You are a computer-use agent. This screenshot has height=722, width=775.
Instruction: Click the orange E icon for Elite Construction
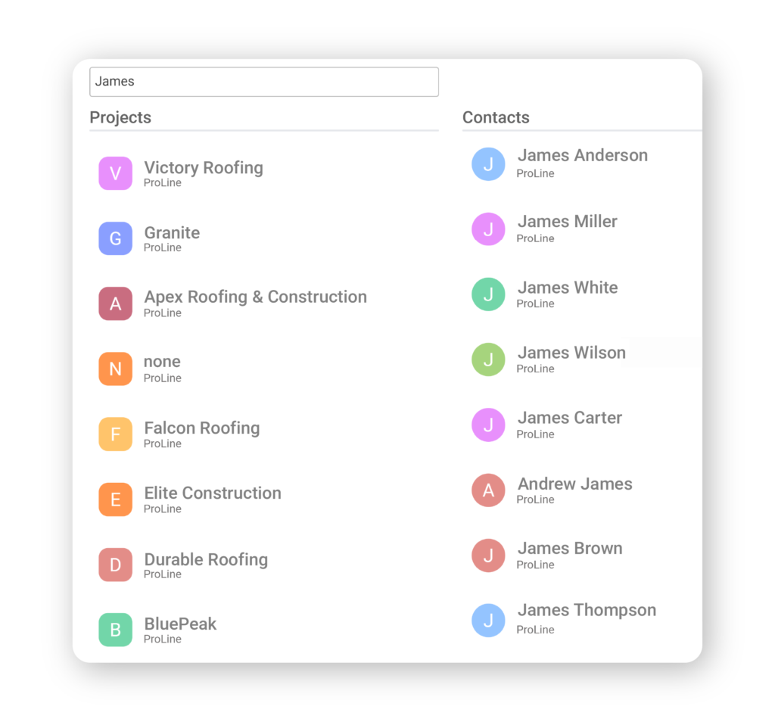115,499
